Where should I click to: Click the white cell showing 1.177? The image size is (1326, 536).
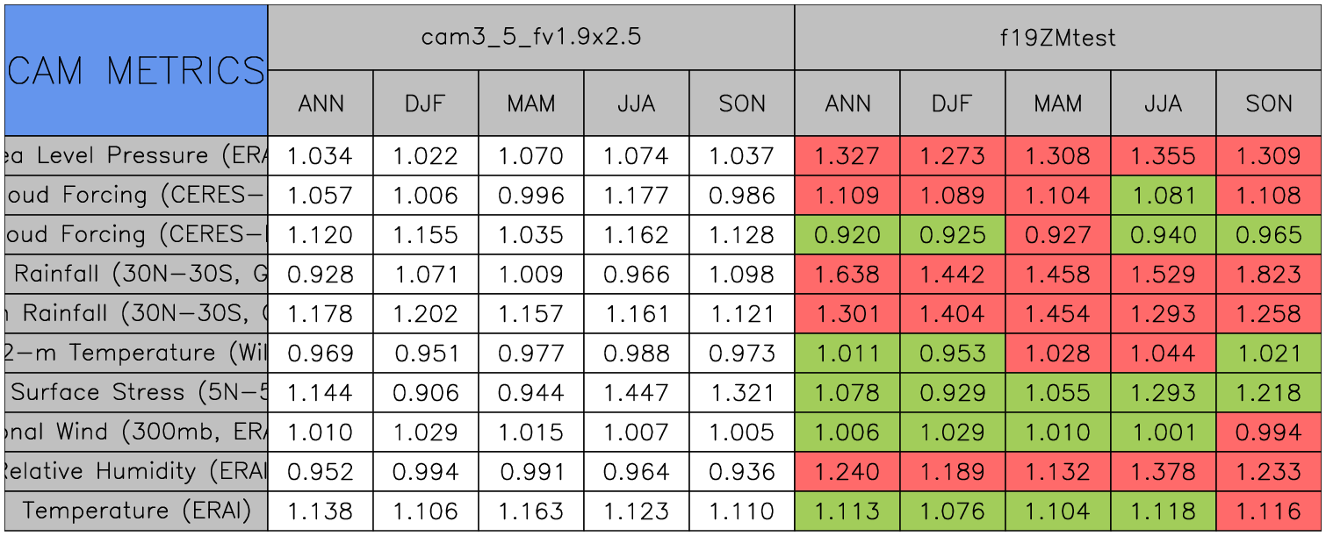636,196
